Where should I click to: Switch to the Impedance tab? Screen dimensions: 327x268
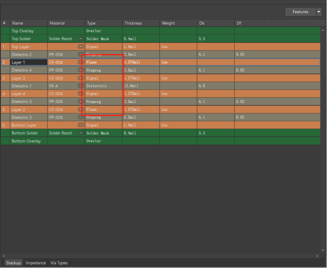[x=36, y=263]
